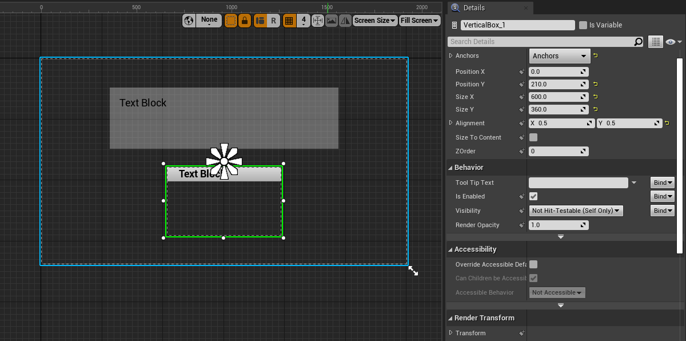Reset Size X to default arrow
Viewport: 686px width, 341px height.
(596, 97)
